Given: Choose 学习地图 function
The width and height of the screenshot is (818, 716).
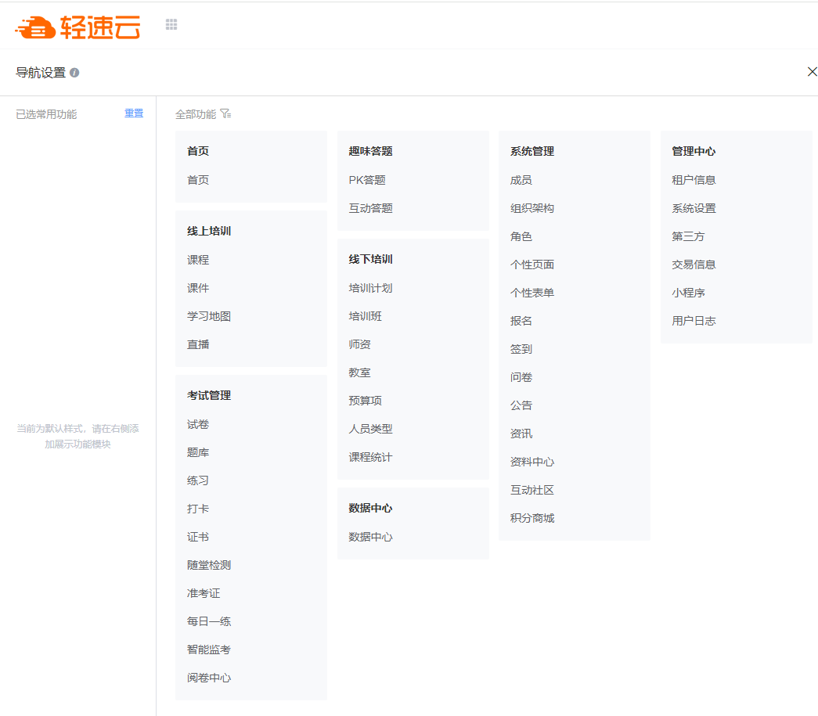Looking at the screenshot, I should tap(209, 316).
